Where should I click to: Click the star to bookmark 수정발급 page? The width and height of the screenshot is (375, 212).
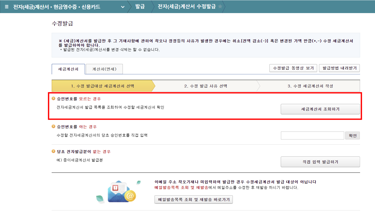pos(220,7)
